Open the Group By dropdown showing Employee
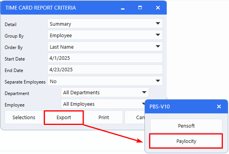This screenshot has width=229, height=154. pos(105,35)
